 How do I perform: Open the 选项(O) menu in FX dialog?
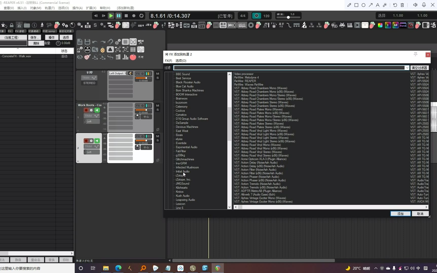(x=181, y=61)
